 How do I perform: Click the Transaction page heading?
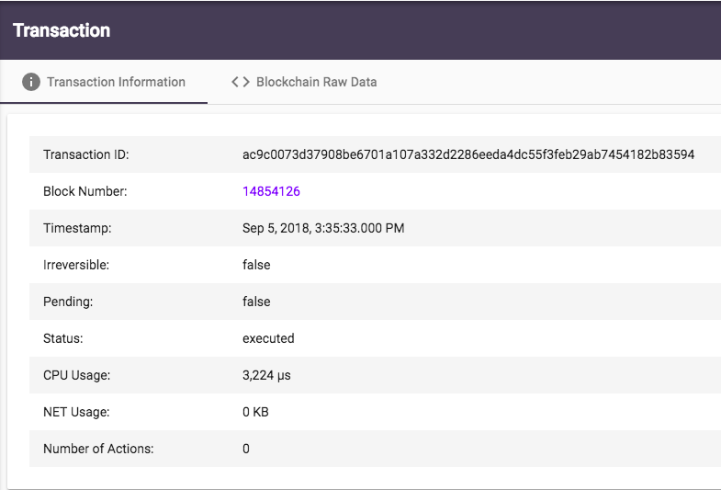click(62, 30)
